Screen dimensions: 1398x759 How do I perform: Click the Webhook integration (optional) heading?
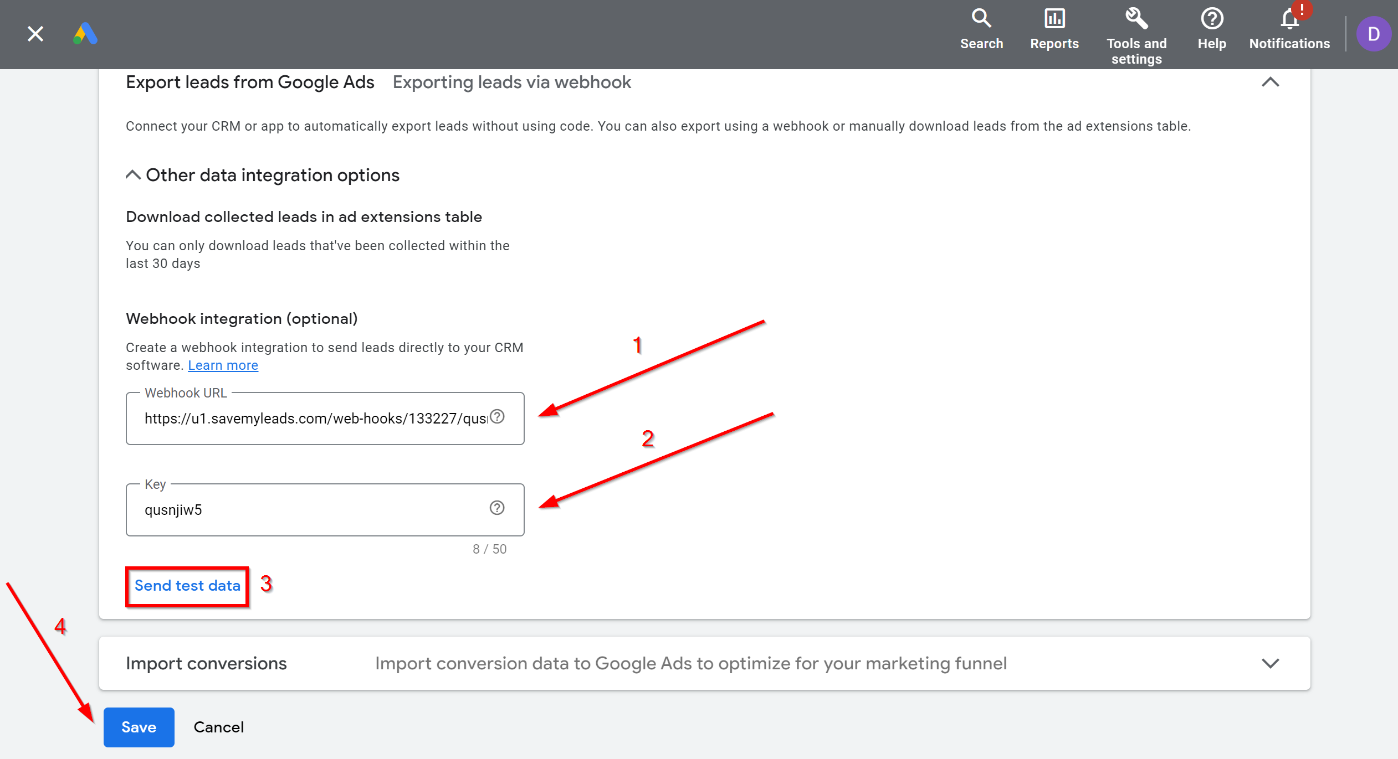tap(242, 319)
